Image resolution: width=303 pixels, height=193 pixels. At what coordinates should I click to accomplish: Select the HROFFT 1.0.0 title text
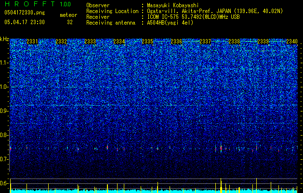[x=38, y=4]
